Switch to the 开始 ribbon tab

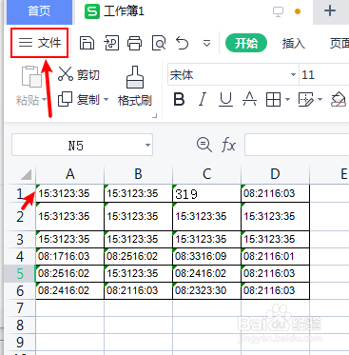[246, 43]
